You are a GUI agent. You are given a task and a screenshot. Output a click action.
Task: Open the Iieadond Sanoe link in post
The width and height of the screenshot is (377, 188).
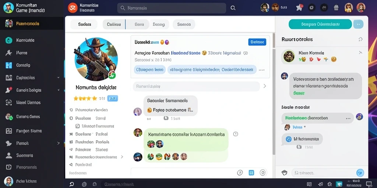186,53
